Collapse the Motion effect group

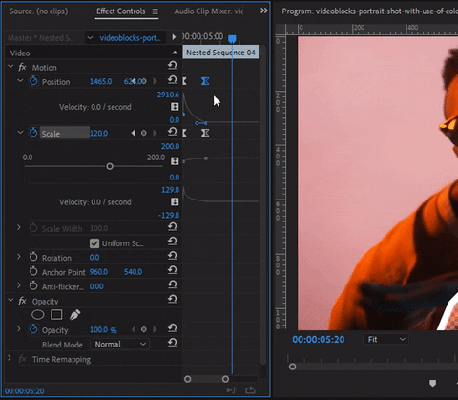[10, 67]
